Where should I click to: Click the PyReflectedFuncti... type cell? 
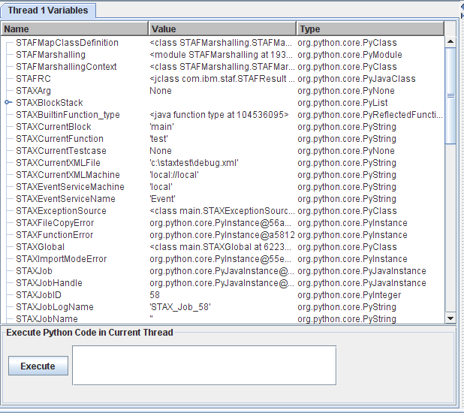click(x=370, y=115)
